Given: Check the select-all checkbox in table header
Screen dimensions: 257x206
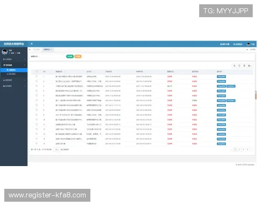Looking at the screenshot, I should [37, 72].
